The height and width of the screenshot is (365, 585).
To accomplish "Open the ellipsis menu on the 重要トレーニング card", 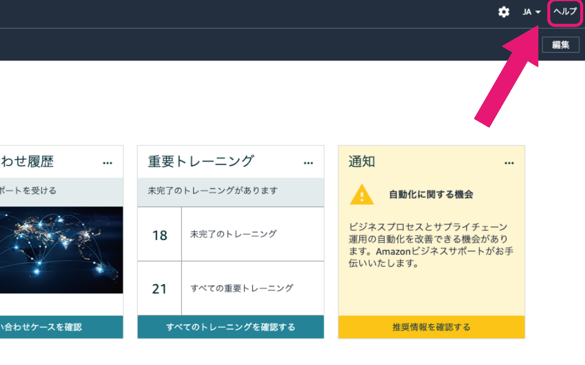I will (308, 162).
